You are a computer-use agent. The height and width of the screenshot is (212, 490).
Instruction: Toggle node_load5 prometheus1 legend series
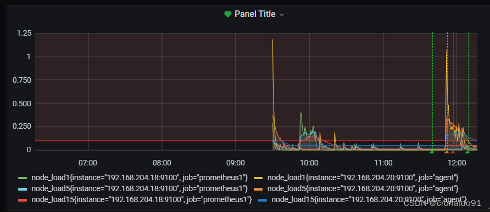coord(140,188)
